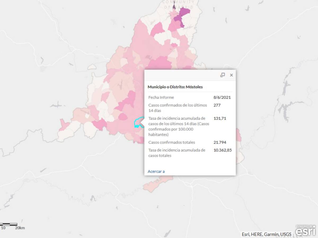The width and height of the screenshot is (318, 238).
Task: Select the cyan-outlined Móstoles area
Action: pos(138,123)
